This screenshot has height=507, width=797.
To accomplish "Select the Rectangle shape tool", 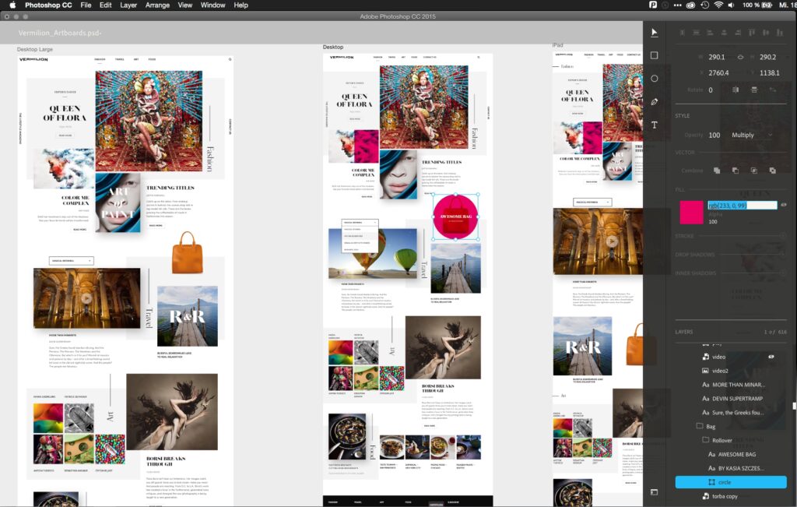I will click(x=654, y=55).
